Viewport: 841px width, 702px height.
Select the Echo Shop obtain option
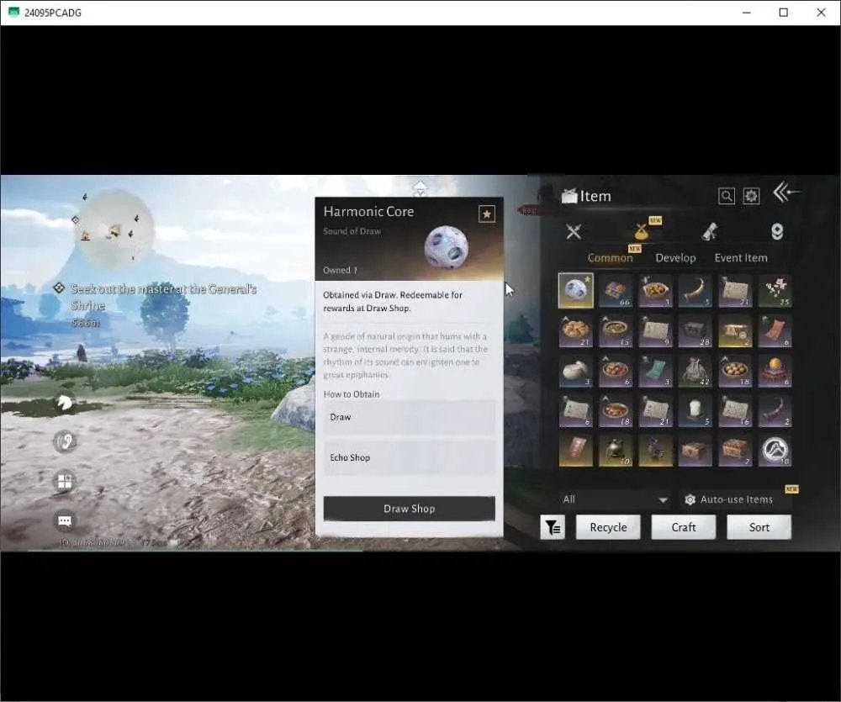coord(410,457)
